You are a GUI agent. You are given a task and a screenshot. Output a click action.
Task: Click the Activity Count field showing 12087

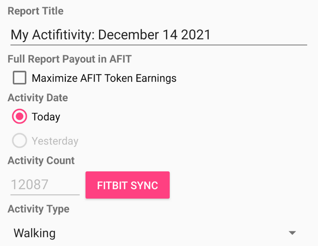pyautogui.click(x=45, y=185)
